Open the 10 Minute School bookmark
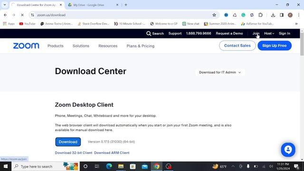The image size is (304, 171). 130,24
